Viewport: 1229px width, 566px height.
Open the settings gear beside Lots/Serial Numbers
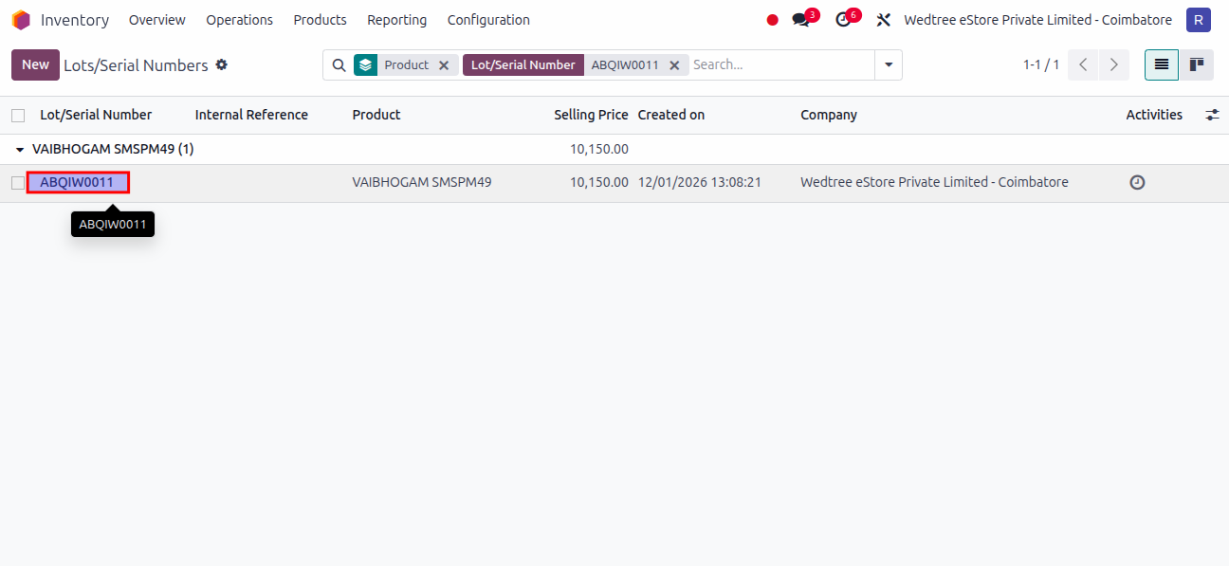(x=222, y=64)
